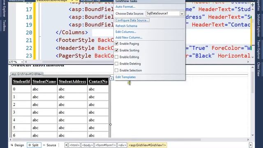Open Toolbox side panel tab

(x=4, y=25)
